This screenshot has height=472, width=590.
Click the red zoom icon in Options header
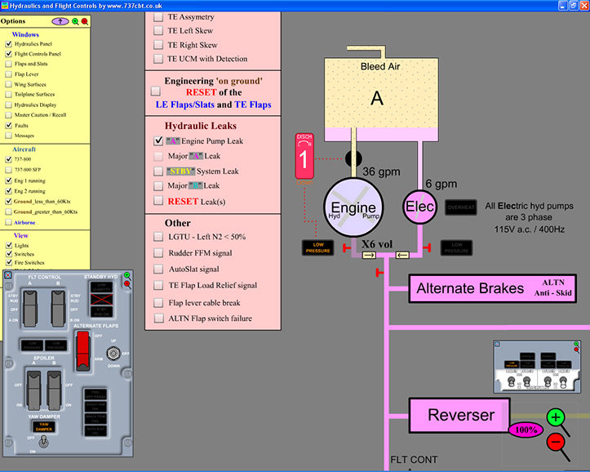point(84,20)
